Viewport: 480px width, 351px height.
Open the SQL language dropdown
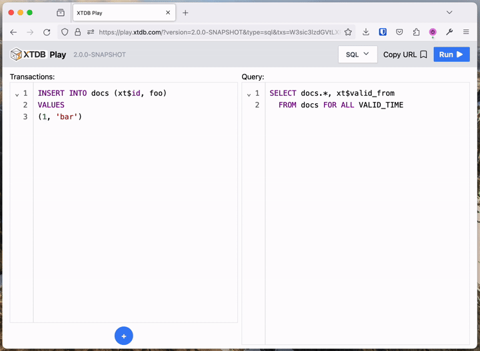tap(357, 55)
